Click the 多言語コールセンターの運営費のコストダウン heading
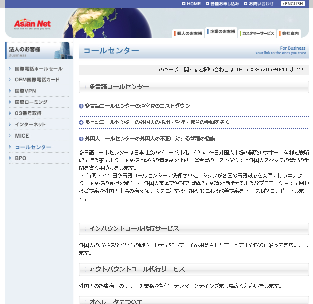 click(x=138, y=106)
